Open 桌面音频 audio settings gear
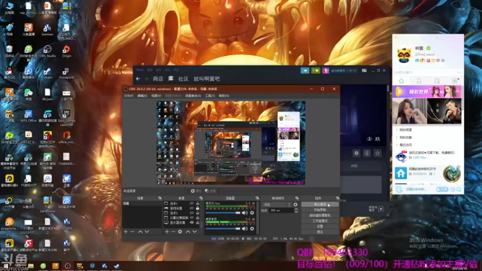 tap(252, 229)
